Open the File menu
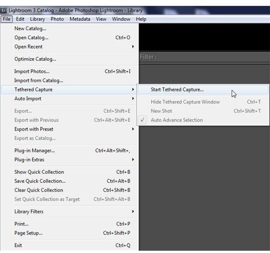Viewport: 270px width, 253px height. (x=7, y=19)
